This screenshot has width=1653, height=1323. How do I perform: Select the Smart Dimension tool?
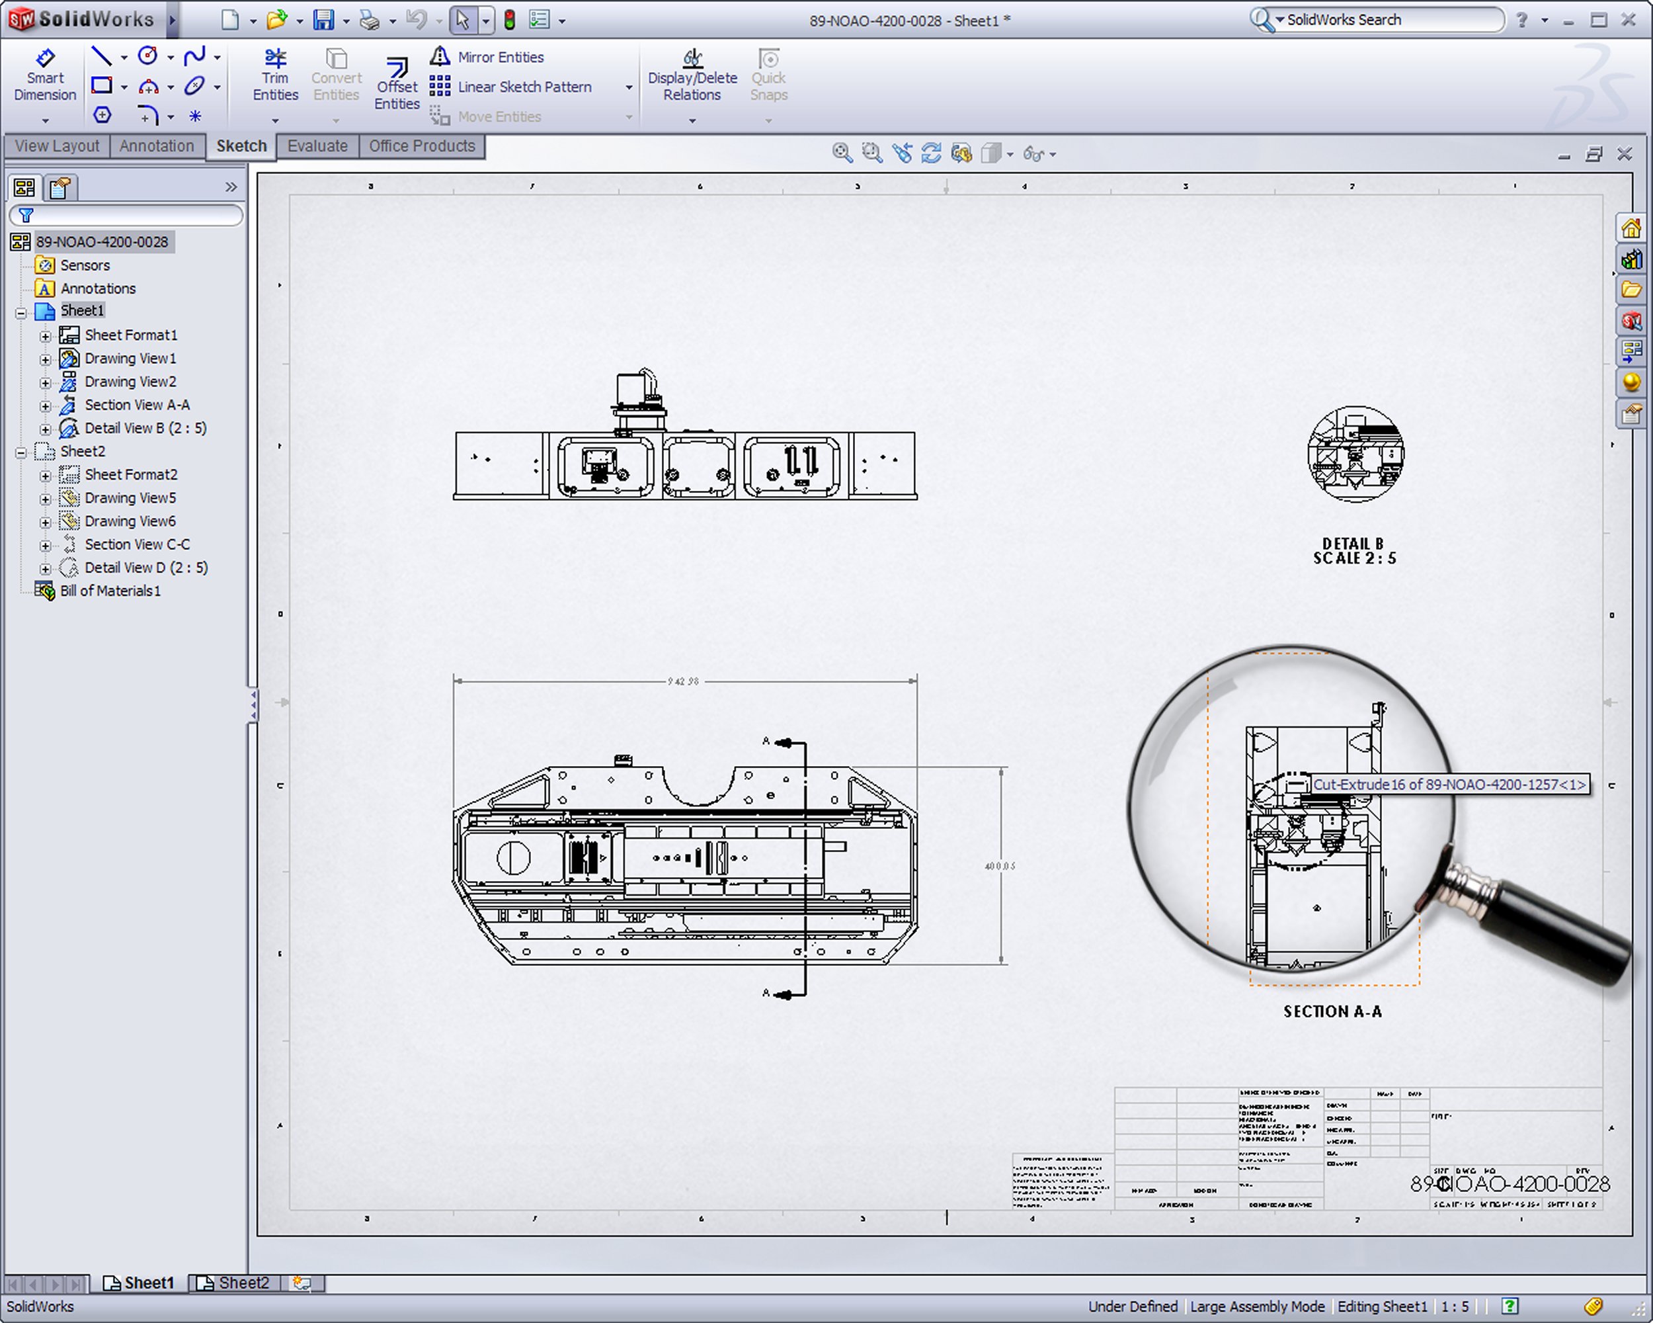44,75
